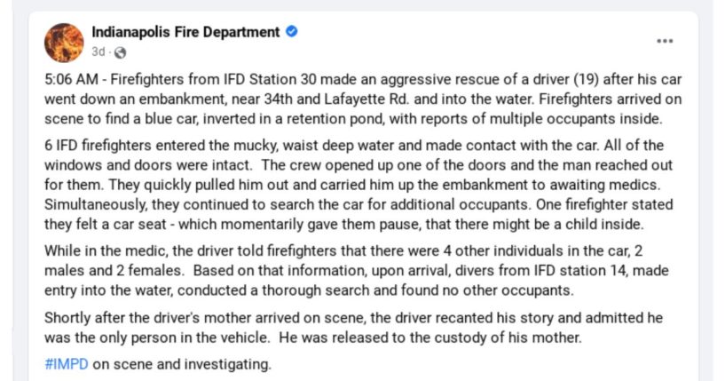The width and height of the screenshot is (725, 381).
Task: Click the blue verified badge
Action: coord(291,31)
